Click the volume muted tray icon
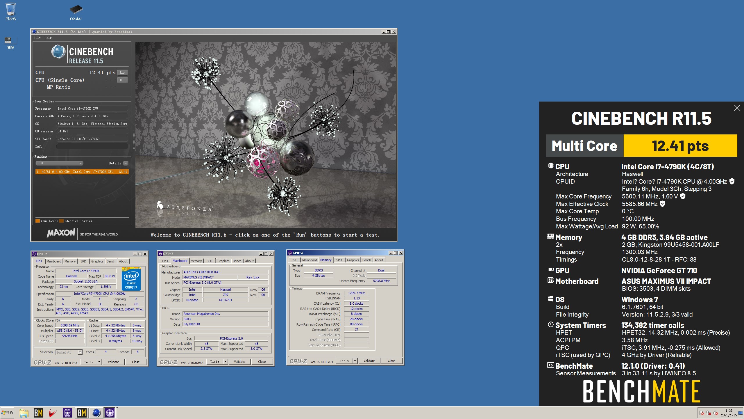Image resolution: width=744 pixels, height=419 pixels. [716, 413]
